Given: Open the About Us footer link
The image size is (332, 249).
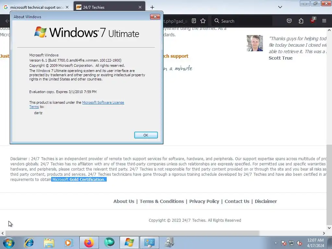Looking at the screenshot, I should [x=124, y=201].
